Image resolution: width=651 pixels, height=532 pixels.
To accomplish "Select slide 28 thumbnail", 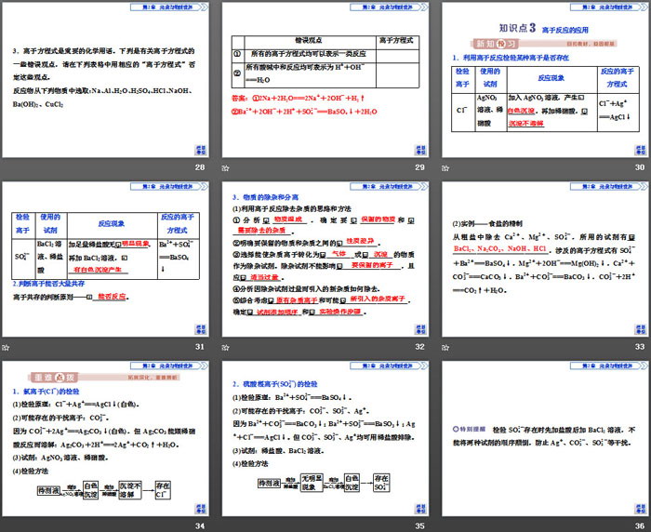I will [x=108, y=80].
